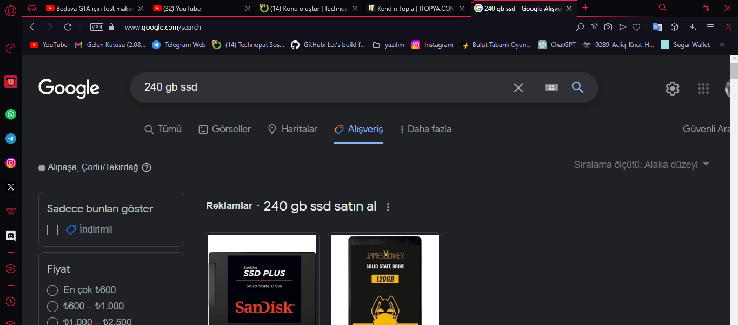Click the blue Google search magnifier
The width and height of the screenshot is (738, 325).
coord(577,87)
